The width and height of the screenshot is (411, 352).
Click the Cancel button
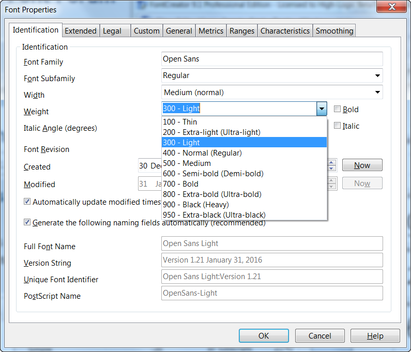(x=320, y=336)
